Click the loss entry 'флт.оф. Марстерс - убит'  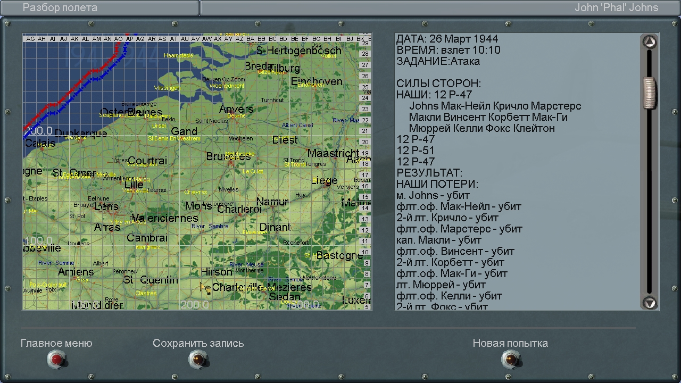pyautogui.click(x=459, y=229)
